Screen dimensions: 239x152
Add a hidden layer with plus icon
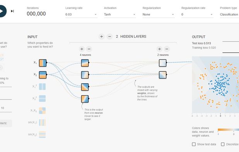coord(101,37)
